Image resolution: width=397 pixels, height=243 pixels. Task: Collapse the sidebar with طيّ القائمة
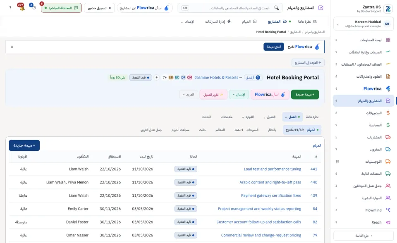click(x=364, y=236)
